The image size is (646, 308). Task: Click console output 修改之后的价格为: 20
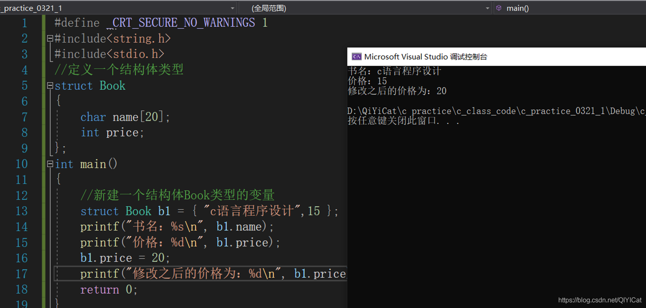coord(397,91)
